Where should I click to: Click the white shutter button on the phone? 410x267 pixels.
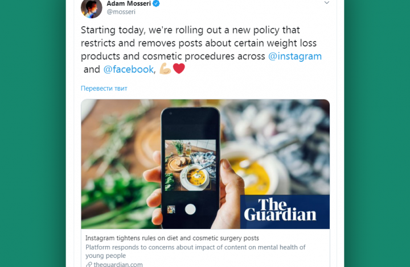tap(190, 209)
